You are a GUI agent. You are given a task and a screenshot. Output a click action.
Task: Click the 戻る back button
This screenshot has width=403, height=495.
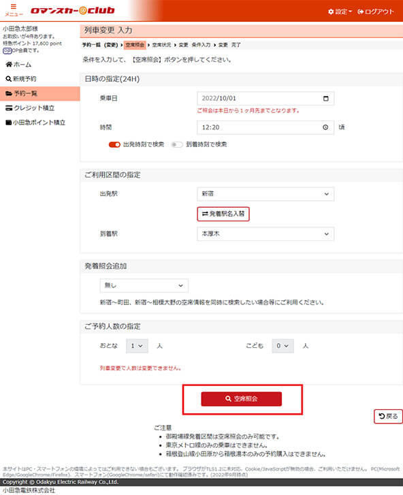point(388,416)
